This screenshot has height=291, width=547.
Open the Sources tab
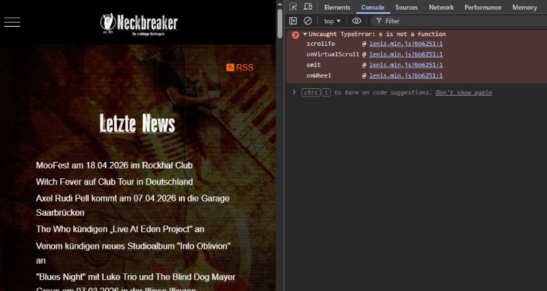click(x=406, y=7)
